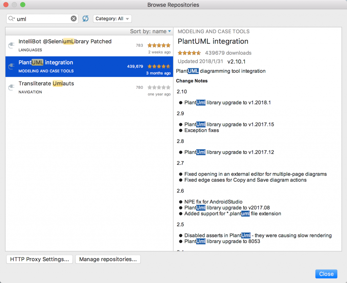
Task: Open the Sort by: name dropdown
Action: tap(150, 31)
